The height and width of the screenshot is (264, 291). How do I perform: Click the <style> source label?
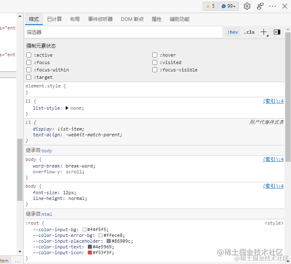click(x=274, y=223)
